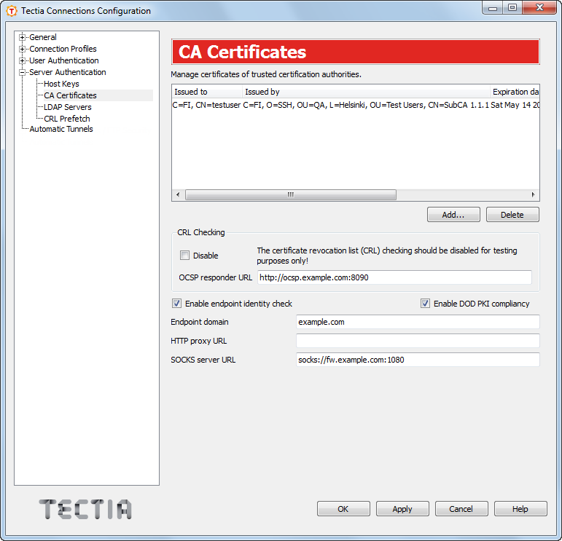Select Server Authentication in the tree
The width and height of the screenshot is (562, 541).
tap(67, 72)
